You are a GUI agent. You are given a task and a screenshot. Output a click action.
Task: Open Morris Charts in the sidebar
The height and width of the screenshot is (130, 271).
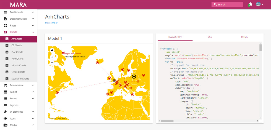(18, 65)
